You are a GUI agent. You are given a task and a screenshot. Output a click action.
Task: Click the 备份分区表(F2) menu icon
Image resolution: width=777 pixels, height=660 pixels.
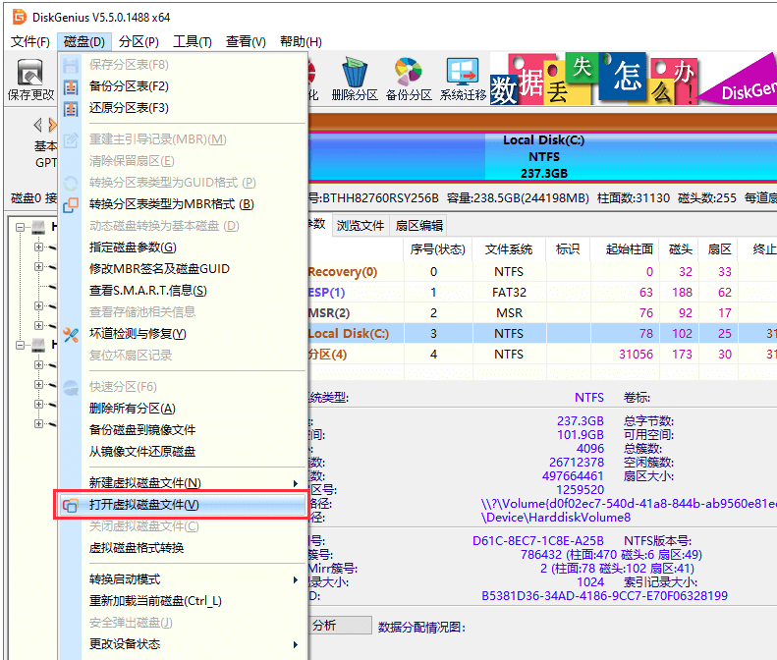71,86
